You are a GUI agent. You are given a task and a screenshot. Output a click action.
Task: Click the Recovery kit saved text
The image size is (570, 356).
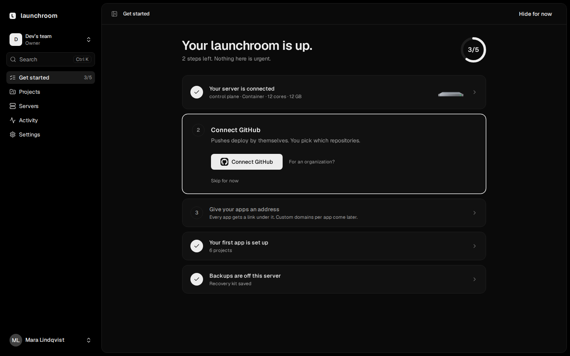[230, 284]
